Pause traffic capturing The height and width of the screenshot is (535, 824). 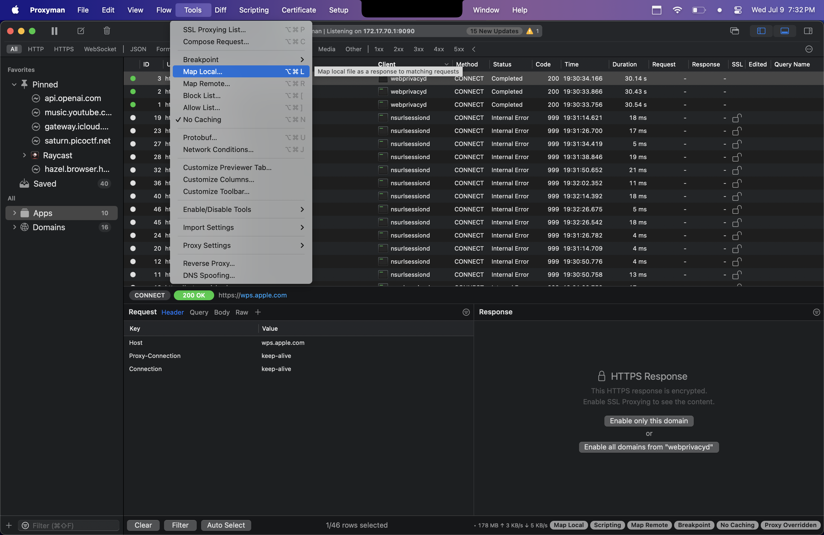pos(54,31)
